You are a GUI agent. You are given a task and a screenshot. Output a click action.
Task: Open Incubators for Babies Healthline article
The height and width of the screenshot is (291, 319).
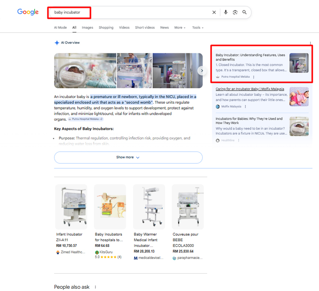[x=249, y=121]
